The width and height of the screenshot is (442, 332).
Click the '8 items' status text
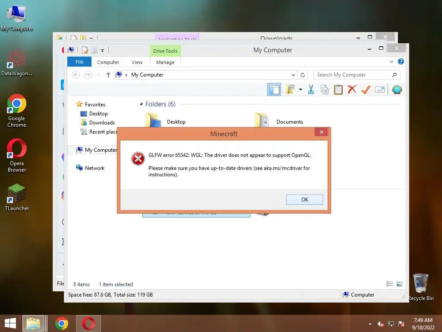tap(82, 284)
